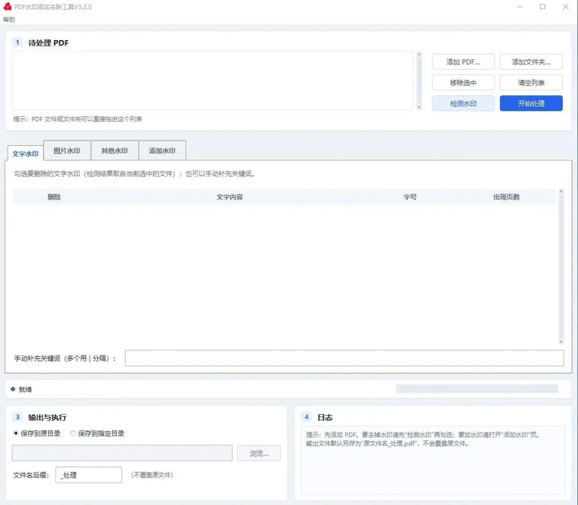Viewport: 578px width, 505px height.
Task: Click the 待处理 PDF section heading
Action: click(48, 43)
